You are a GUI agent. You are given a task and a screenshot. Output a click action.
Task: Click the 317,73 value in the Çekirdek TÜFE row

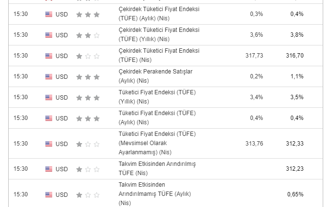(254, 56)
